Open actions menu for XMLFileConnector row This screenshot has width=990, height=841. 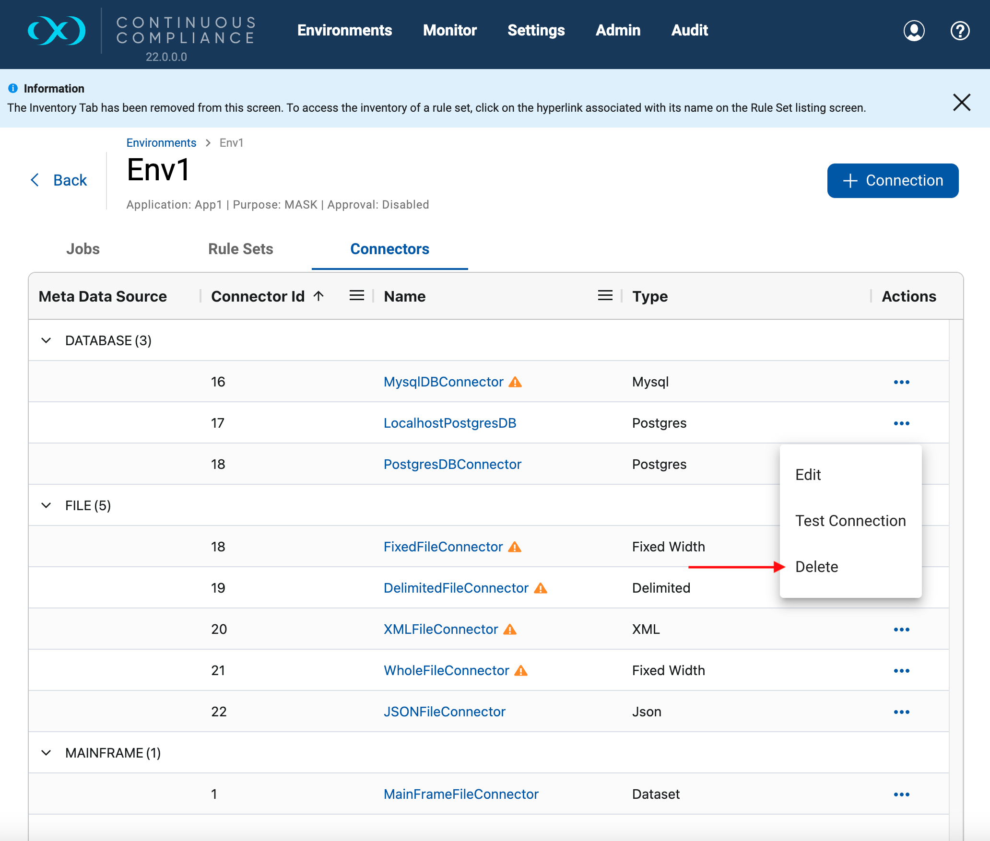(x=901, y=630)
